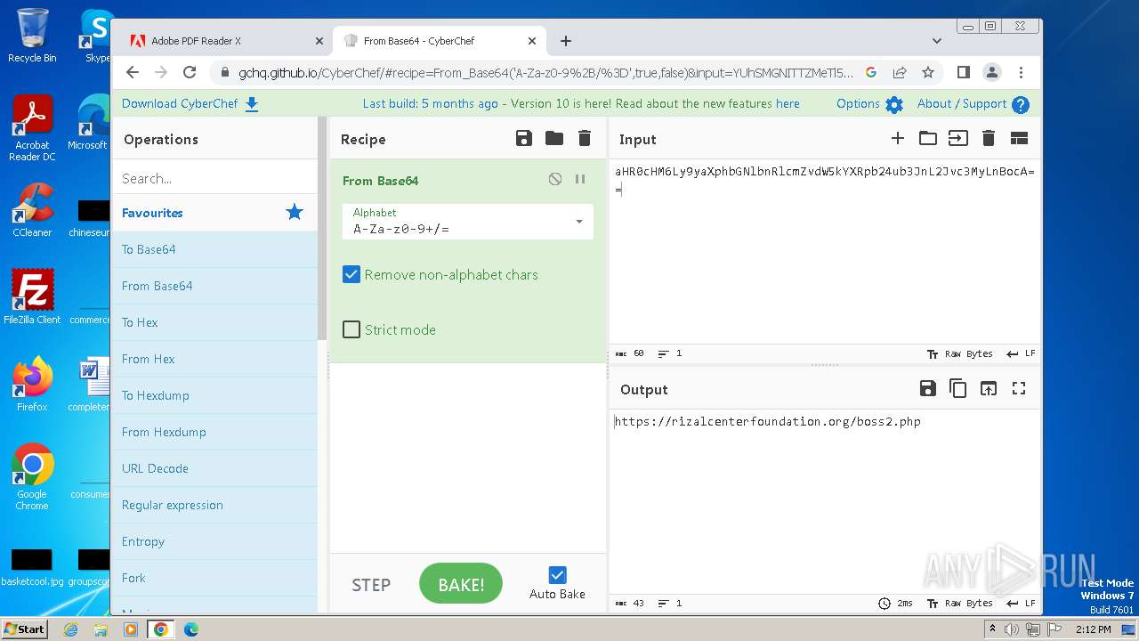
Task: Open About / Support help icon
Action: tap(1021, 104)
